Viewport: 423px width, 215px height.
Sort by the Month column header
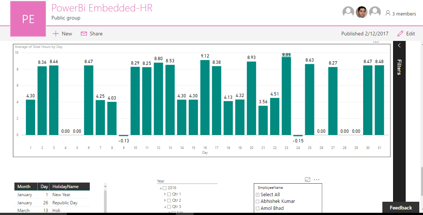click(26, 187)
